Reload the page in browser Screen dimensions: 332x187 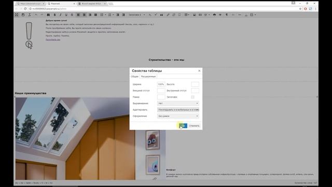point(25,9)
